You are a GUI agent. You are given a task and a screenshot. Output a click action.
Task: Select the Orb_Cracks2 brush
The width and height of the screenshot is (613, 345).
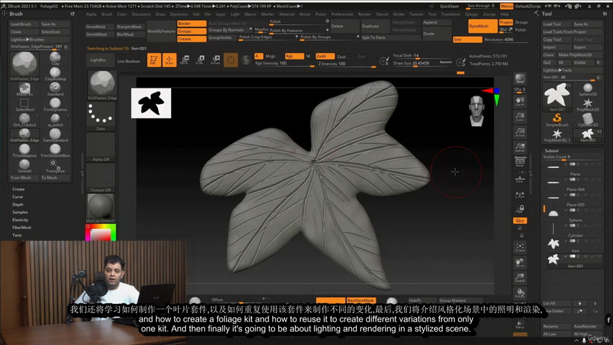[x=25, y=119]
